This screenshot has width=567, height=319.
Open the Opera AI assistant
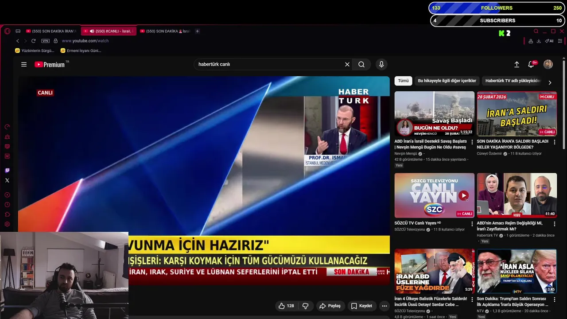click(x=549, y=41)
